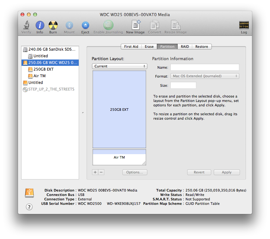
Task: Switch to the Erase tab
Action: [x=149, y=47]
